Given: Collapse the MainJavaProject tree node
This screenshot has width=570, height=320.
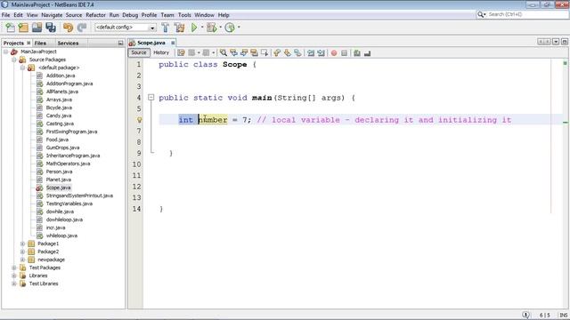Looking at the screenshot, I should (x=6, y=52).
